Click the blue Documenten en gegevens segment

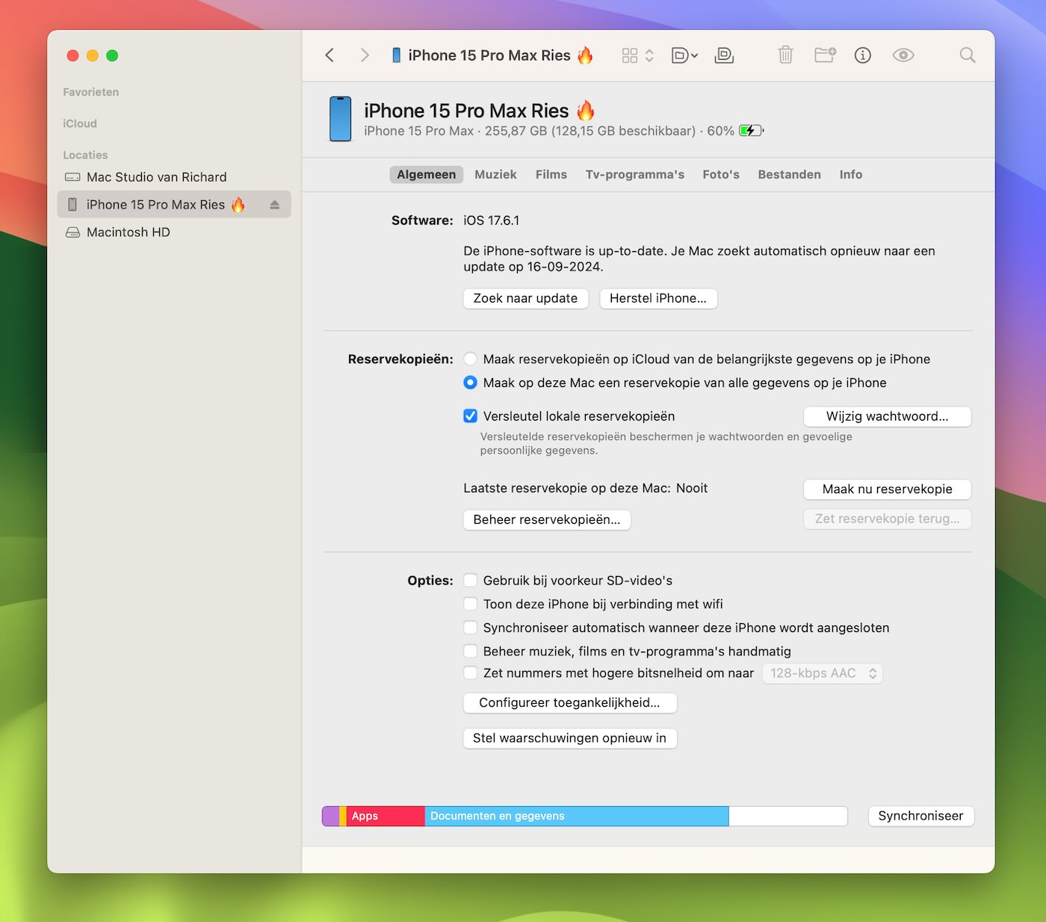[576, 816]
